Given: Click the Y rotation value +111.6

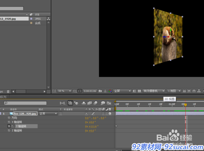Looking at the screenshot, I should coord(93,127).
